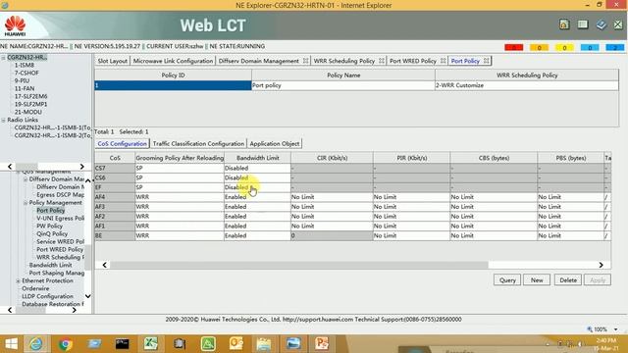628x353 pixels.
Task: Select Orderwire in function tree
Action: tap(35, 288)
